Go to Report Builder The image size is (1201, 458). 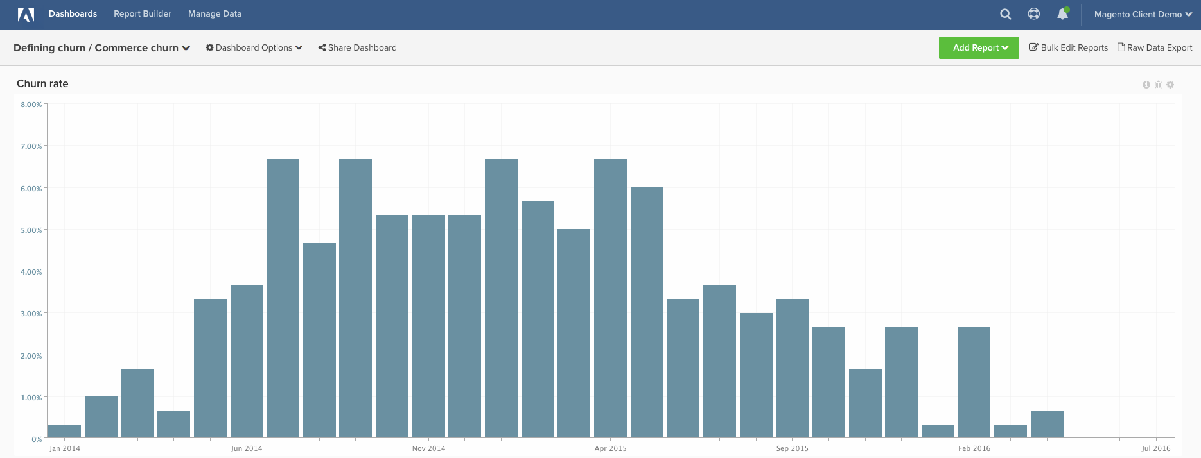coord(143,13)
